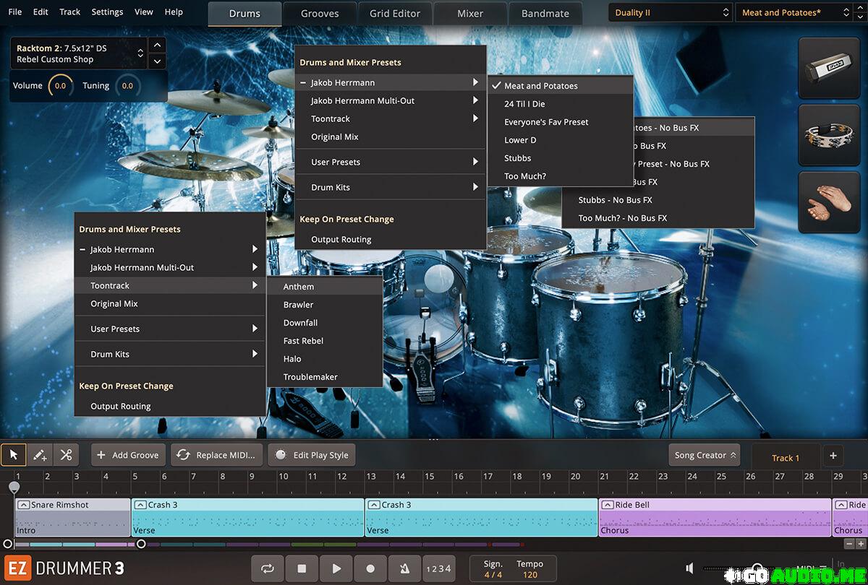868x585 pixels.
Task: Switch to the Drums tab
Action: [x=244, y=13]
